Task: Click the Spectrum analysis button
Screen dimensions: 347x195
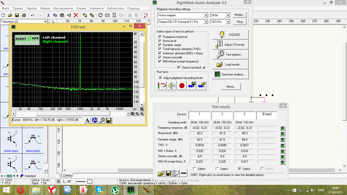Action: pyautogui.click(x=230, y=74)
